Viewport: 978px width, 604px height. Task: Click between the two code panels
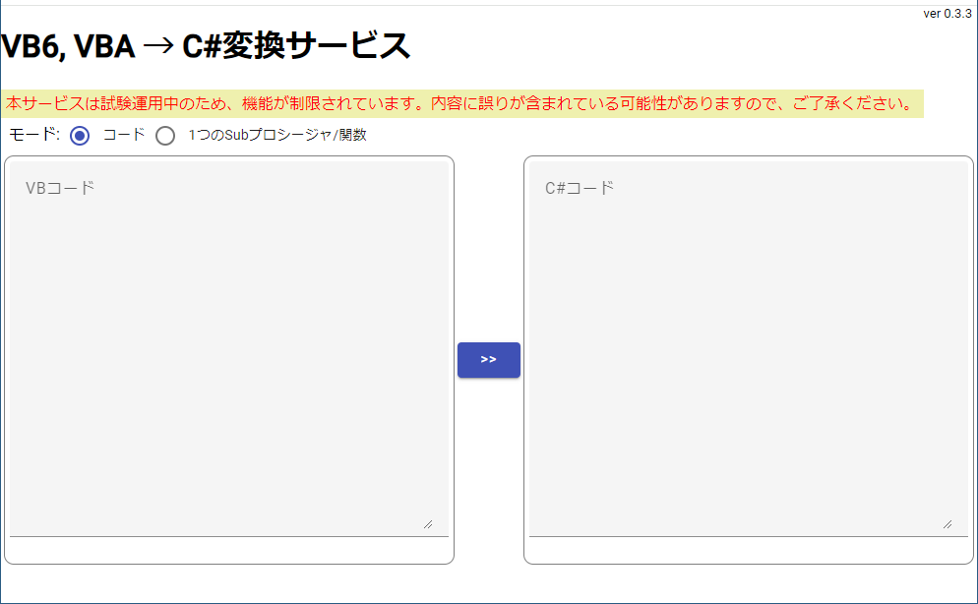pyautogui.click(x=488, y=246)
